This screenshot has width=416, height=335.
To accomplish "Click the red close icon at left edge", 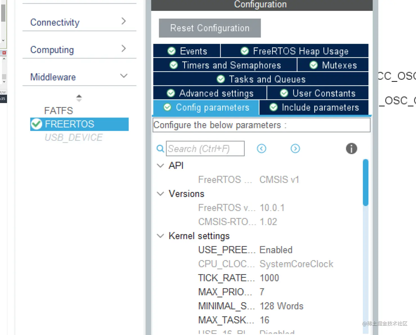I will coord(4,53).
